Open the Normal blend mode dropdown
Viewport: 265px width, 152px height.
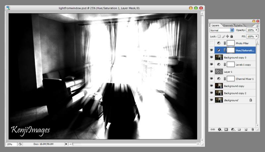(221, 30)
